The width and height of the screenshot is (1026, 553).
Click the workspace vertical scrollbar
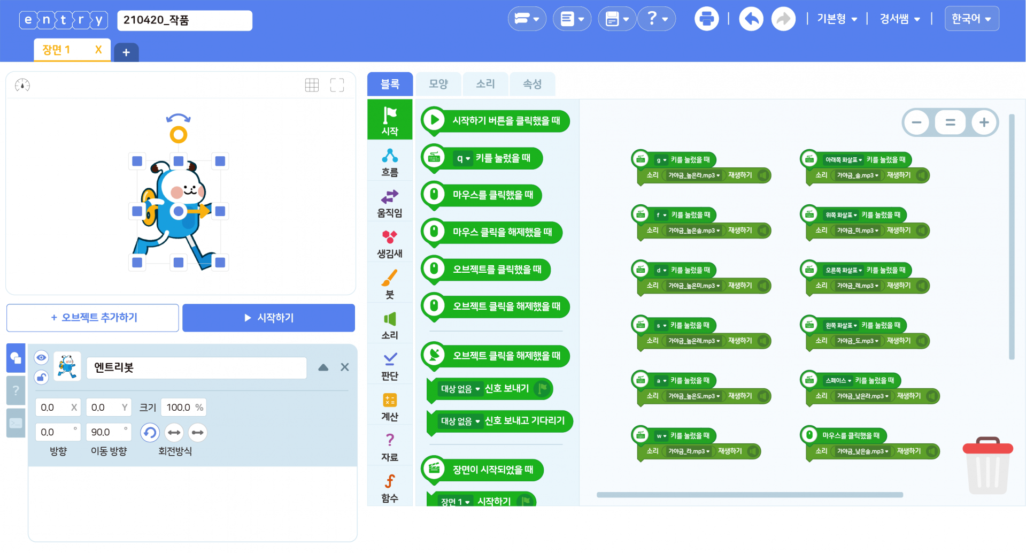pos(1012,236)
